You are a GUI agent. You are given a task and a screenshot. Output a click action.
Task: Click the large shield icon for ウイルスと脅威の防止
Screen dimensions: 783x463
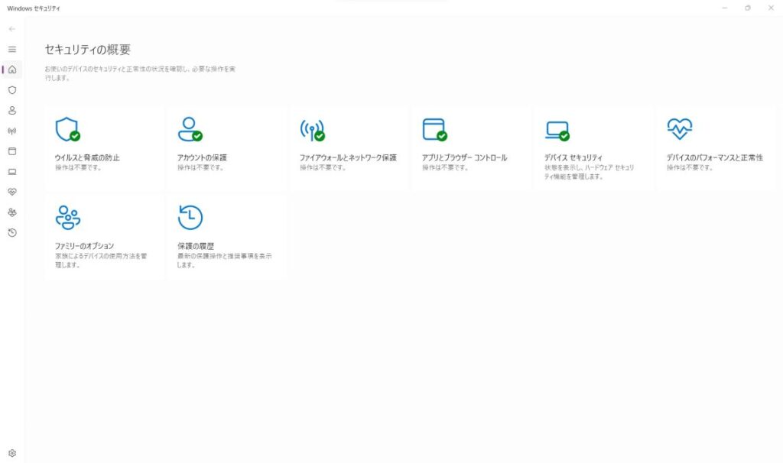coord(67,130)
